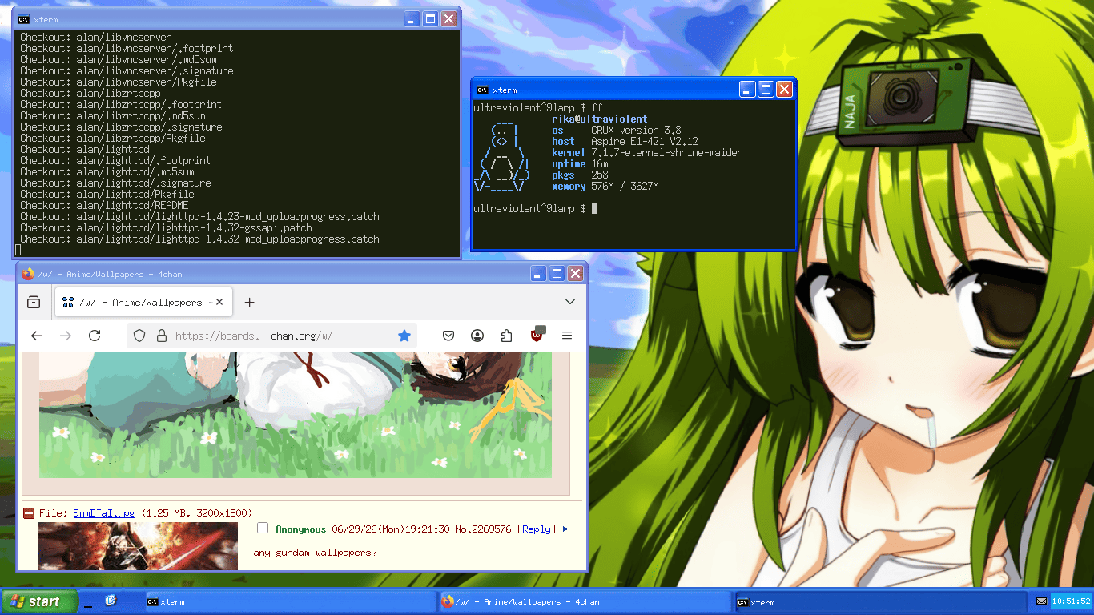Viewport: 1094px width, 615px height.
Task: Click the painted grass wallpaper image in Firefox
Action: pyautogui.click(x=296, y=415)
